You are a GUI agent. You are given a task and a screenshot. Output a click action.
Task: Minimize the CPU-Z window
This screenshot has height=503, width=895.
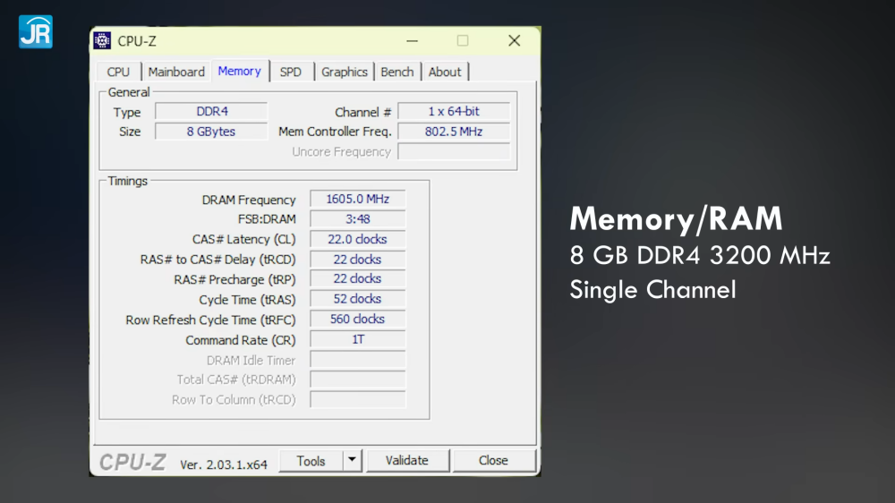(x=413, y=41)
